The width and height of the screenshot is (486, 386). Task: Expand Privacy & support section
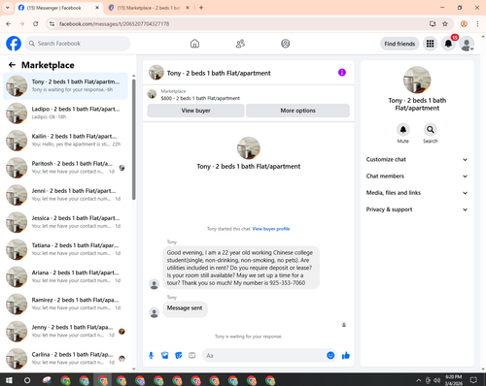coord(417,209)
